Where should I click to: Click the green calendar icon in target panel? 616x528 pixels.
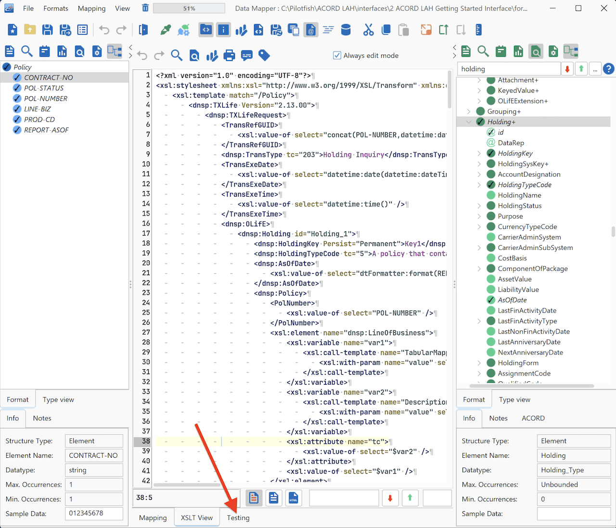[x=501, y=51]
